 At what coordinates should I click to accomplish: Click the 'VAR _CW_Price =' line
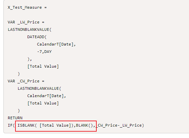coord(26,81)
